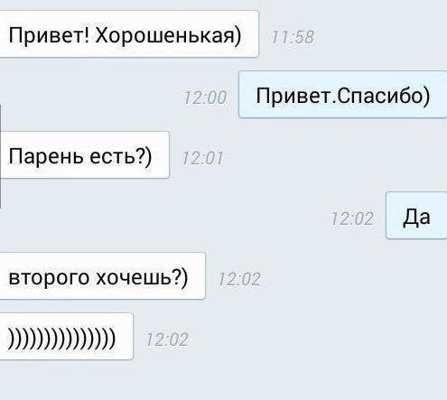447x400 pixels.
Task: Tap the message with many parentheses
Action: [x=66, y=337]
